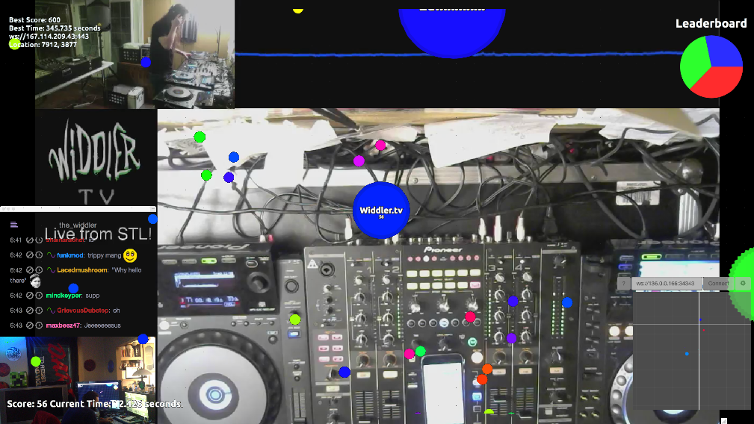
Task: Click ban icon next to mindkeyper
Action: point(30,296)
